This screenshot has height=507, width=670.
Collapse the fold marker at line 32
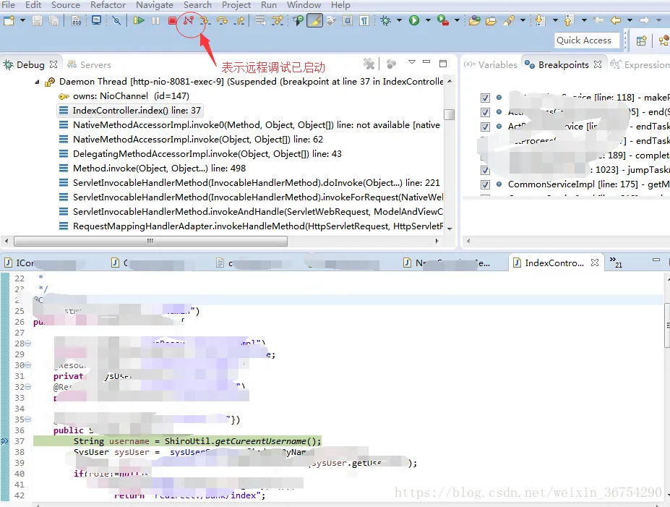pyautogui.click(x=27, y=387)
